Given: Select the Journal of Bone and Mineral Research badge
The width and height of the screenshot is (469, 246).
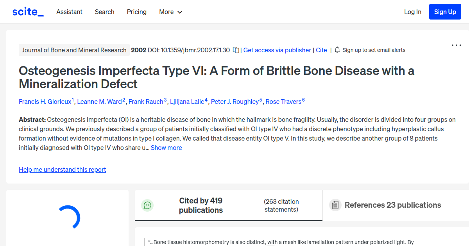Looking at the screenshot, I should (x=74, y=50).
